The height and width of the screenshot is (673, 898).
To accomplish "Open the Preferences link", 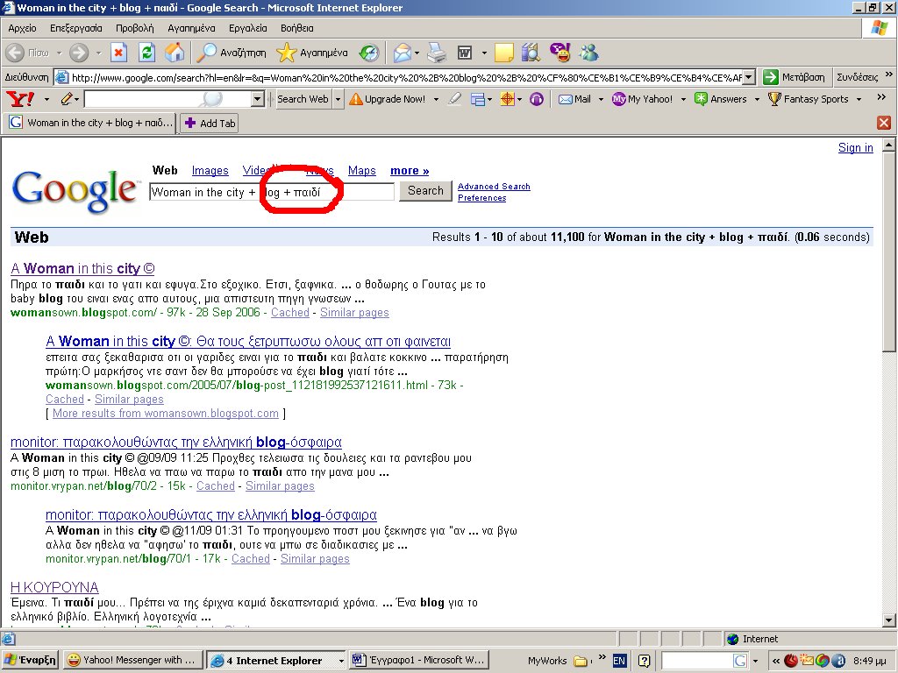I will tap(481, 198).
